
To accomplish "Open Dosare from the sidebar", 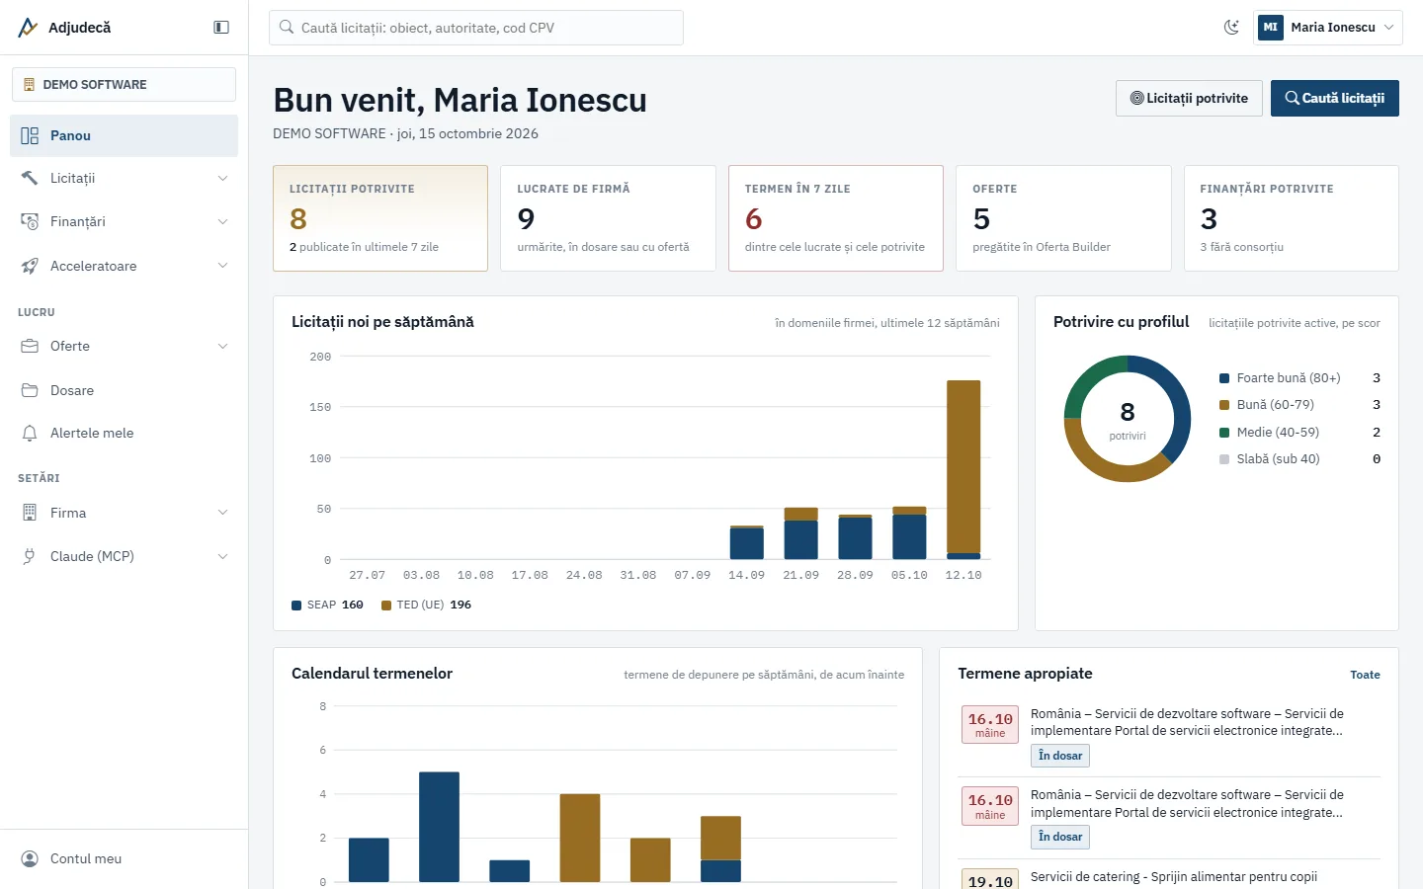I will 124,390.
